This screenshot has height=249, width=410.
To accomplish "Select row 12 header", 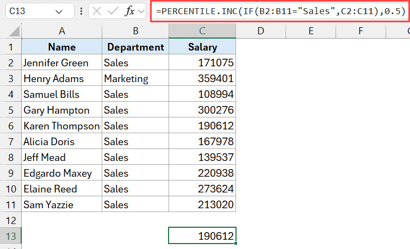I will [x=10, y=221].
